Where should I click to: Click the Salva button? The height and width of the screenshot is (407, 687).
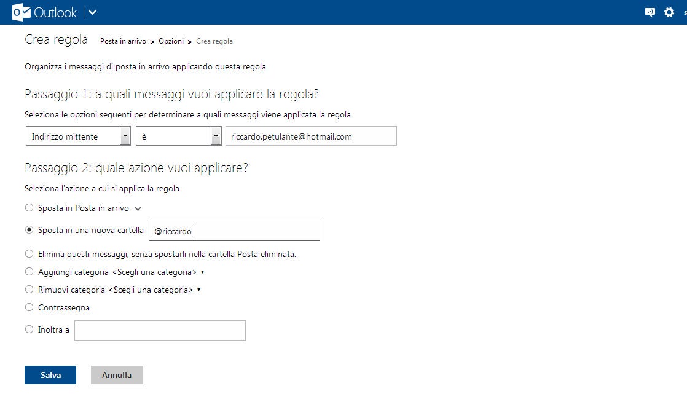point(50,375)
